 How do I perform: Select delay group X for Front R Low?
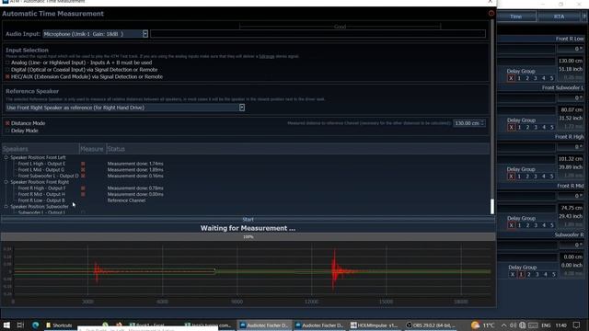(x=511, y=78)
